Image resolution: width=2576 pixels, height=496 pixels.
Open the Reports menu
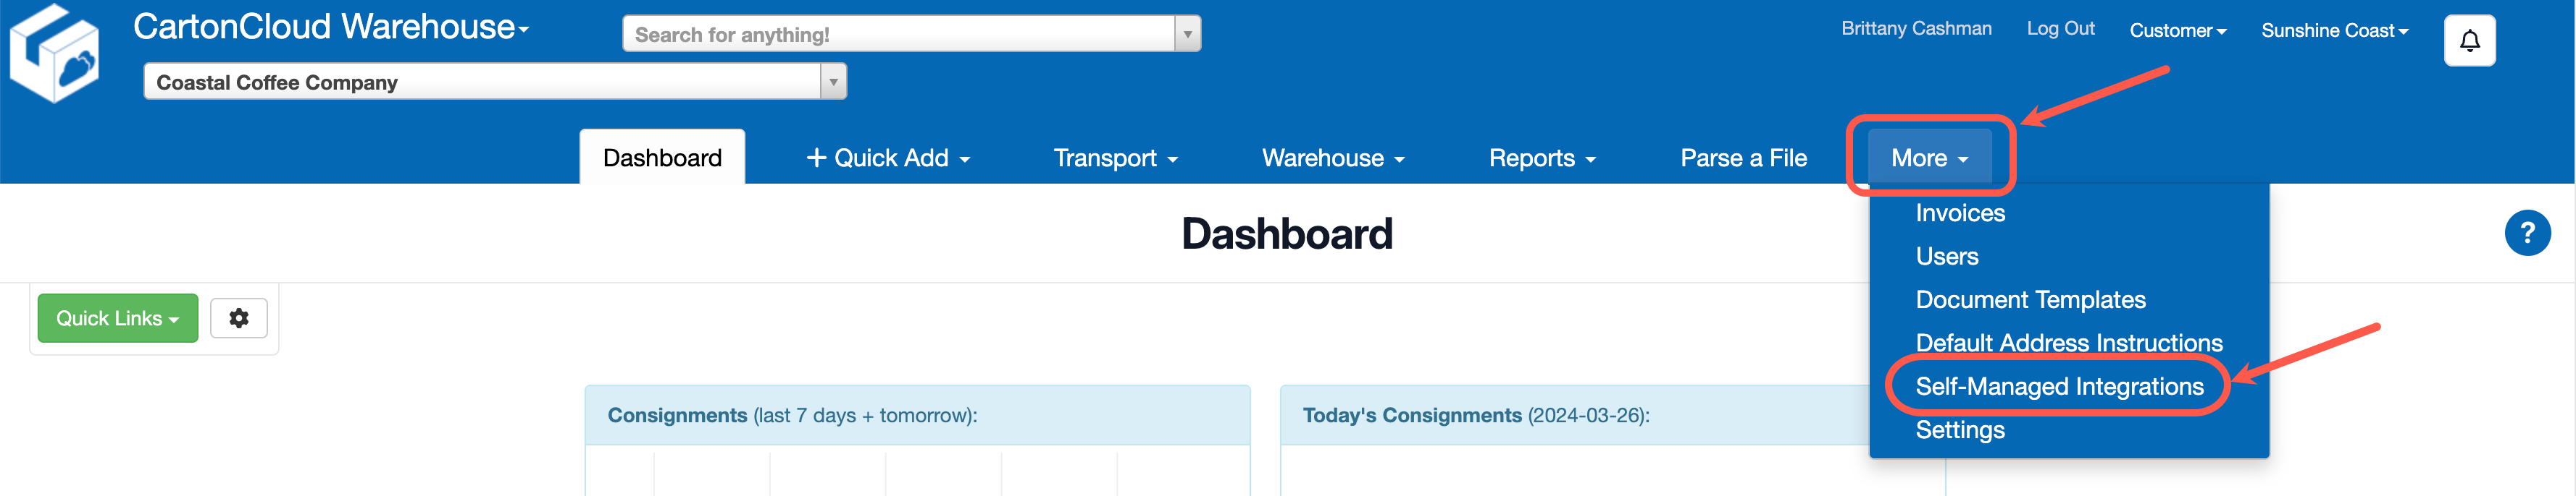tap(1542, 158)
